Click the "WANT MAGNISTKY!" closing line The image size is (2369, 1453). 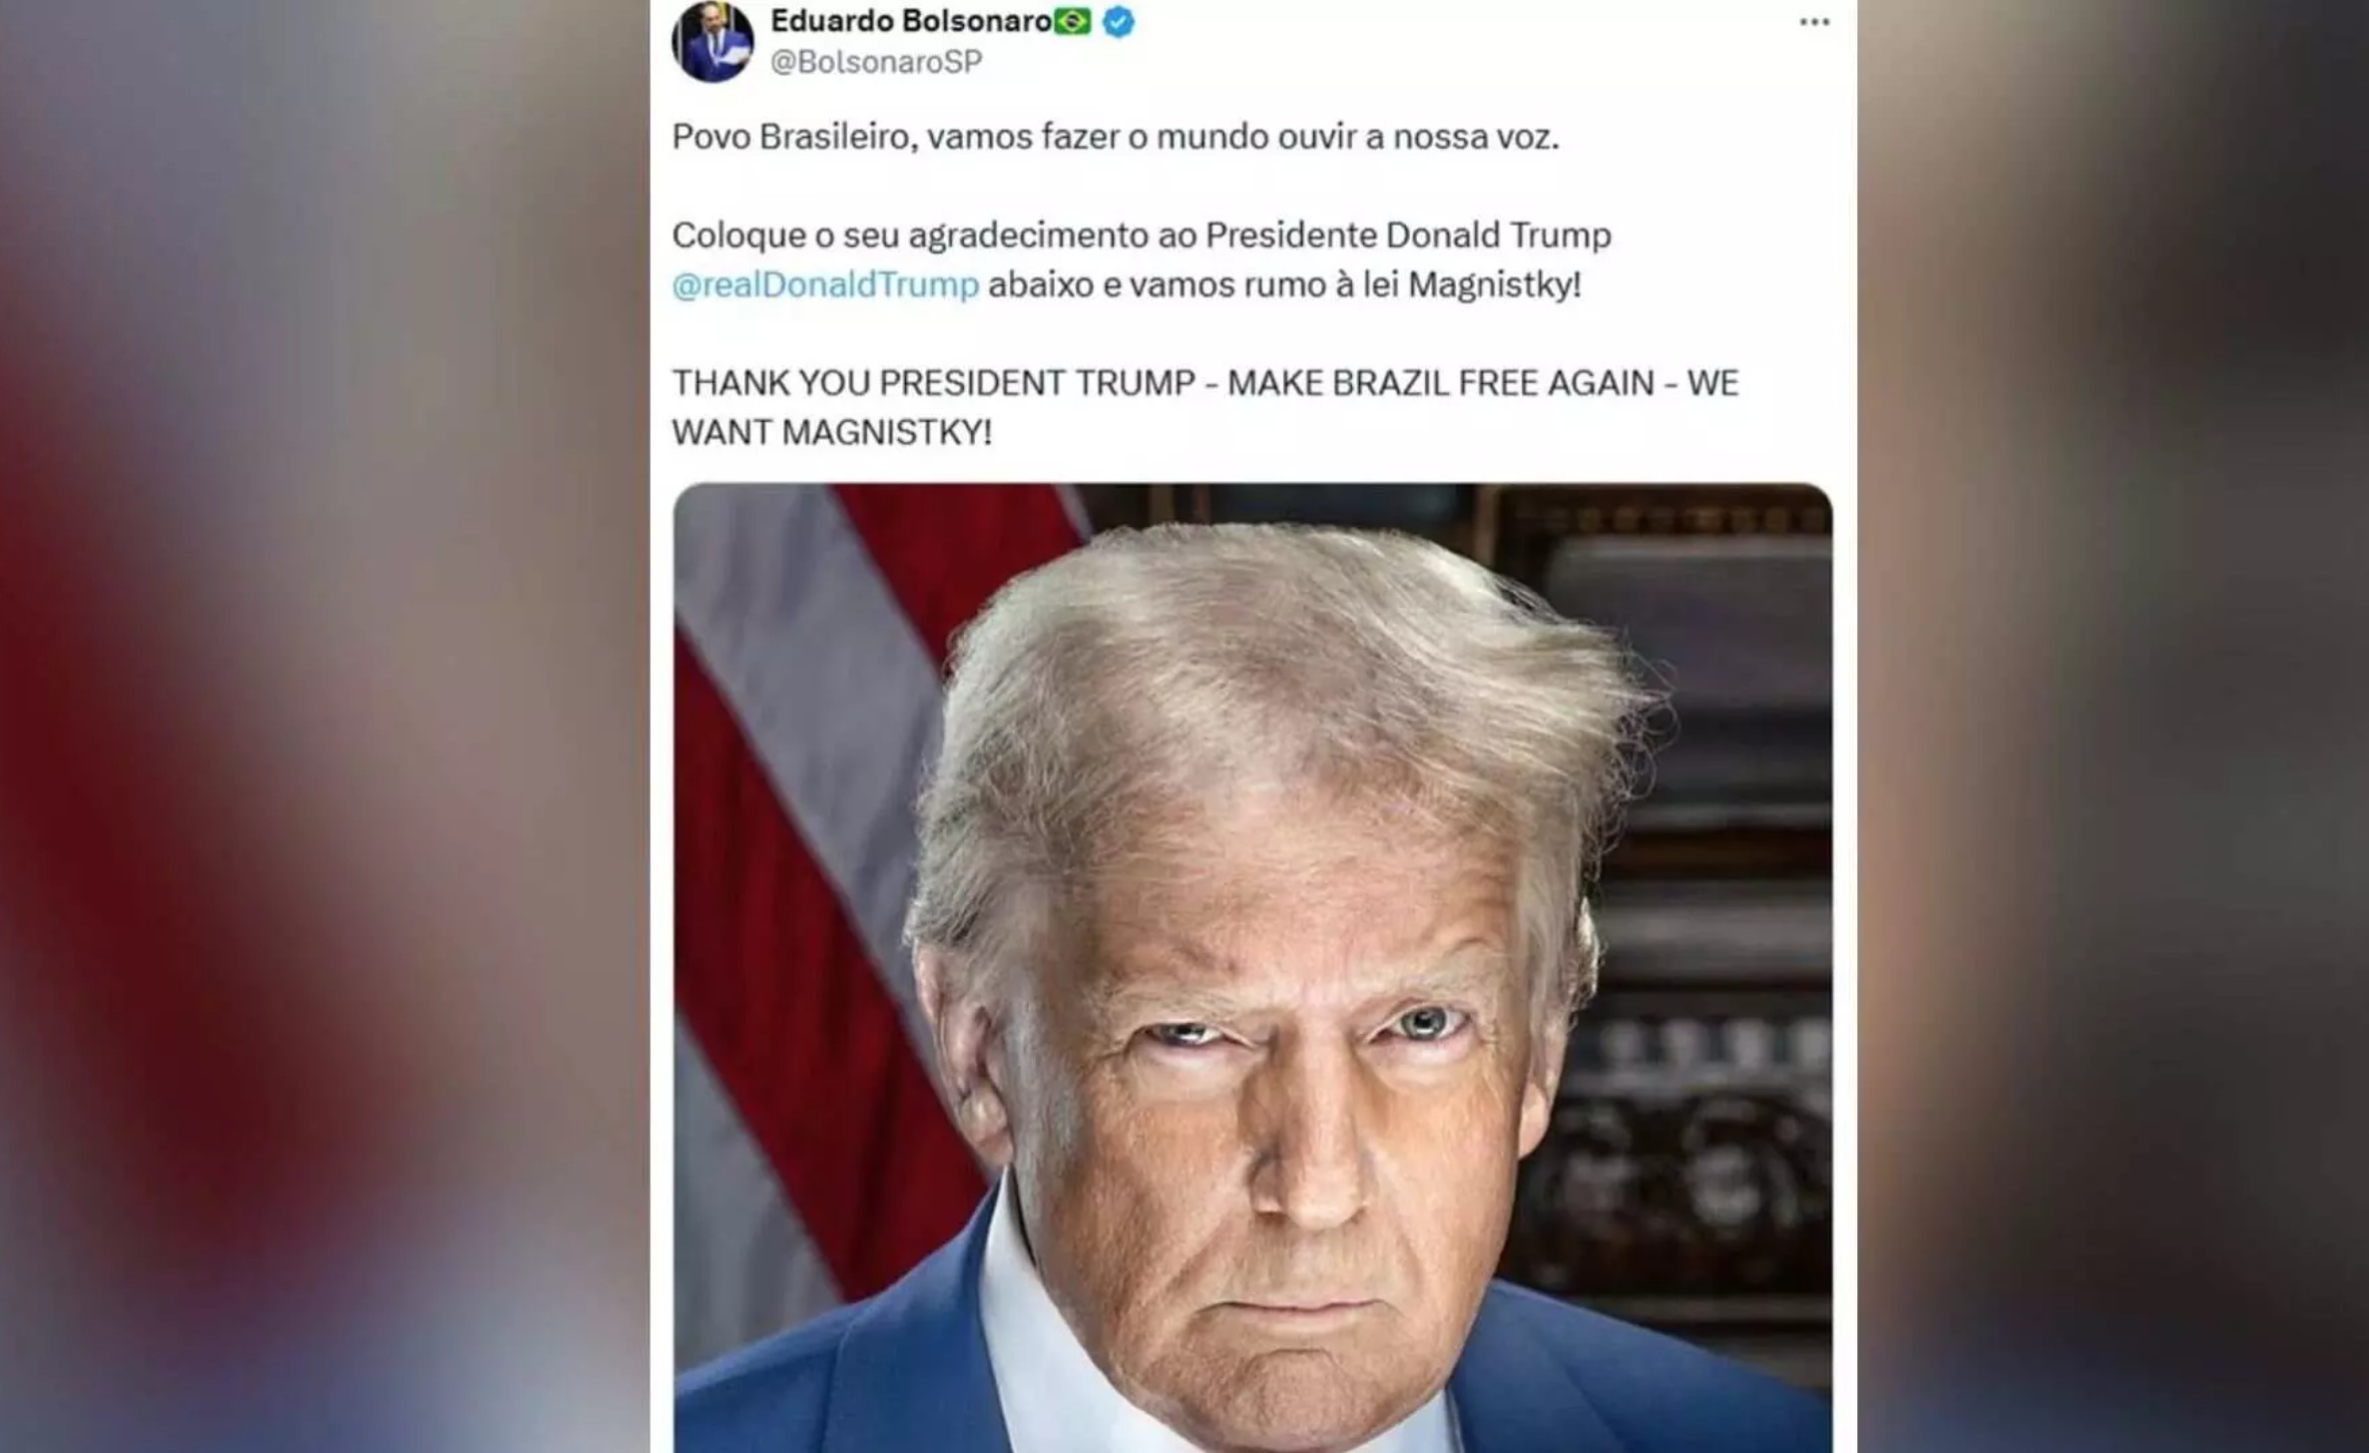(x=832, y=432)
